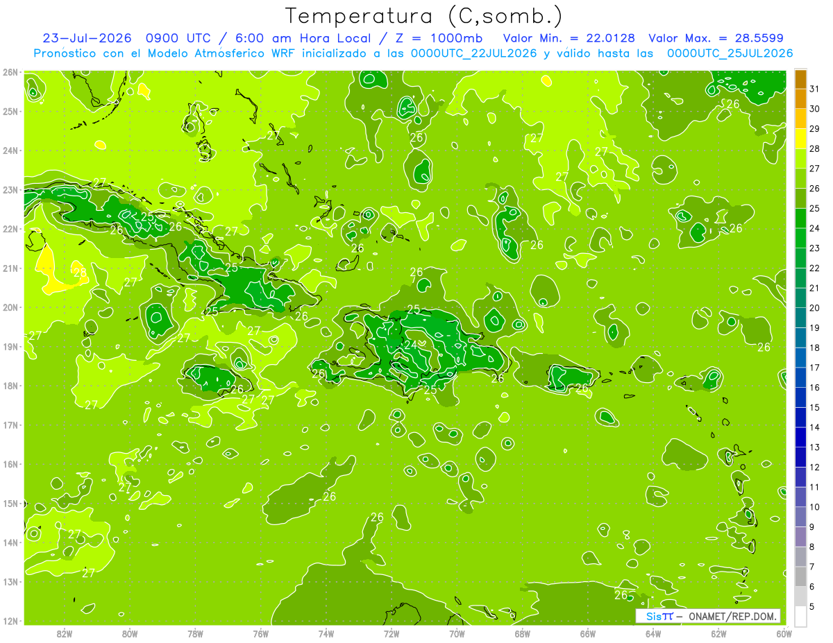Click the colorbar legend label '11'
The width and height of the screenshot is (833, 643).
(815, 488)
